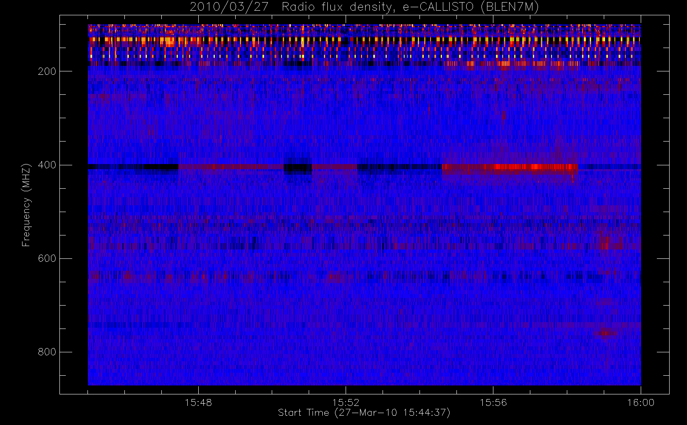The image size is (687, 425).
Task: Click the 600 frequency tick label
Action: point(47,258)
